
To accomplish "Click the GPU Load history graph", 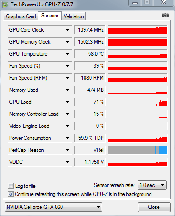I will click(138, 102).
